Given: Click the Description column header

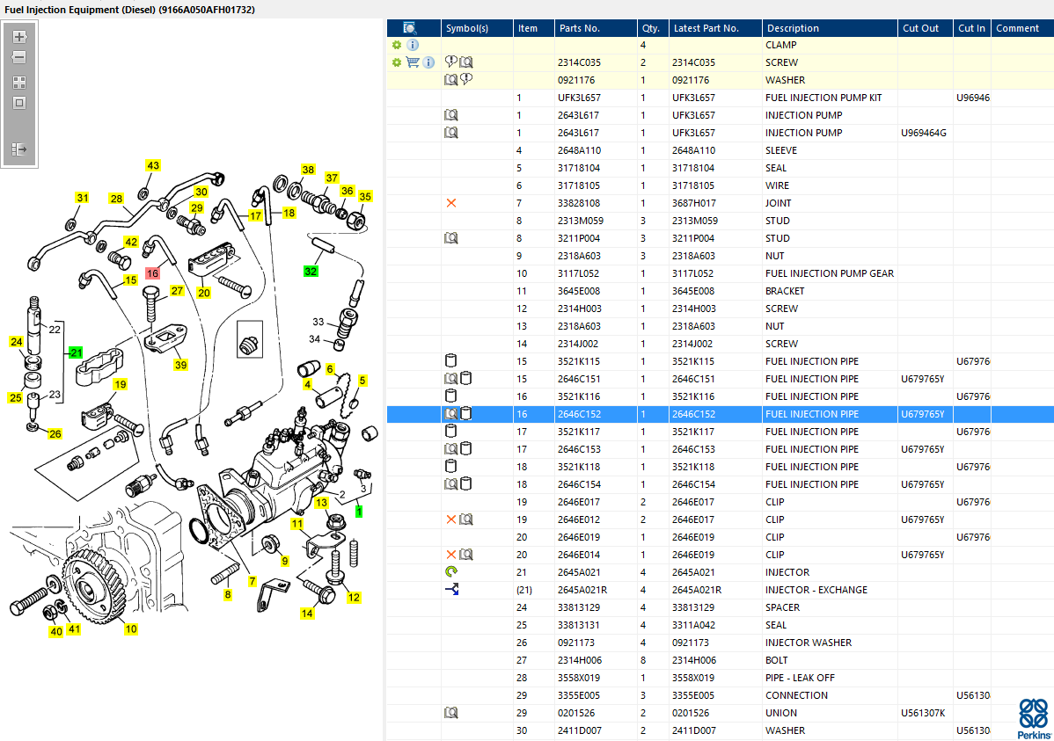Looking at the screenshot, I should [793, 28].
